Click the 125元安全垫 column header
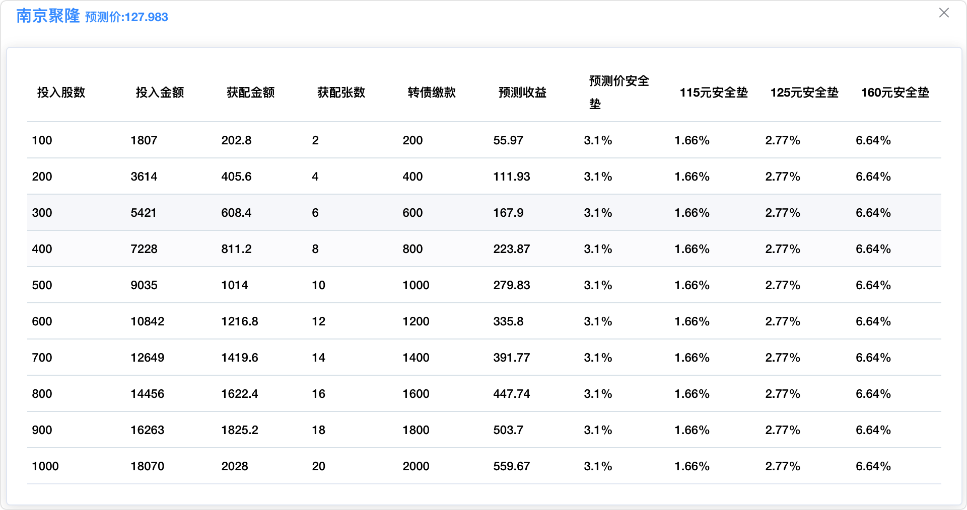This screenshot has width=967, height=510. (x=804, y=93)
